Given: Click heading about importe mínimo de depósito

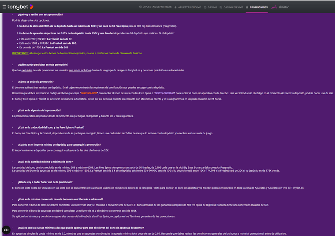Looking at the screenshot, I should click(59, 145).
